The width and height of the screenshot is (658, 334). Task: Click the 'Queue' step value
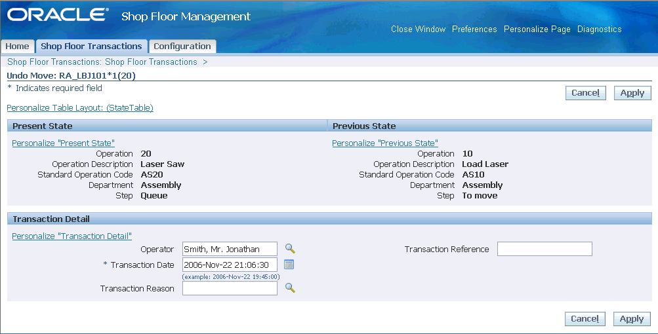pos(154,195)
